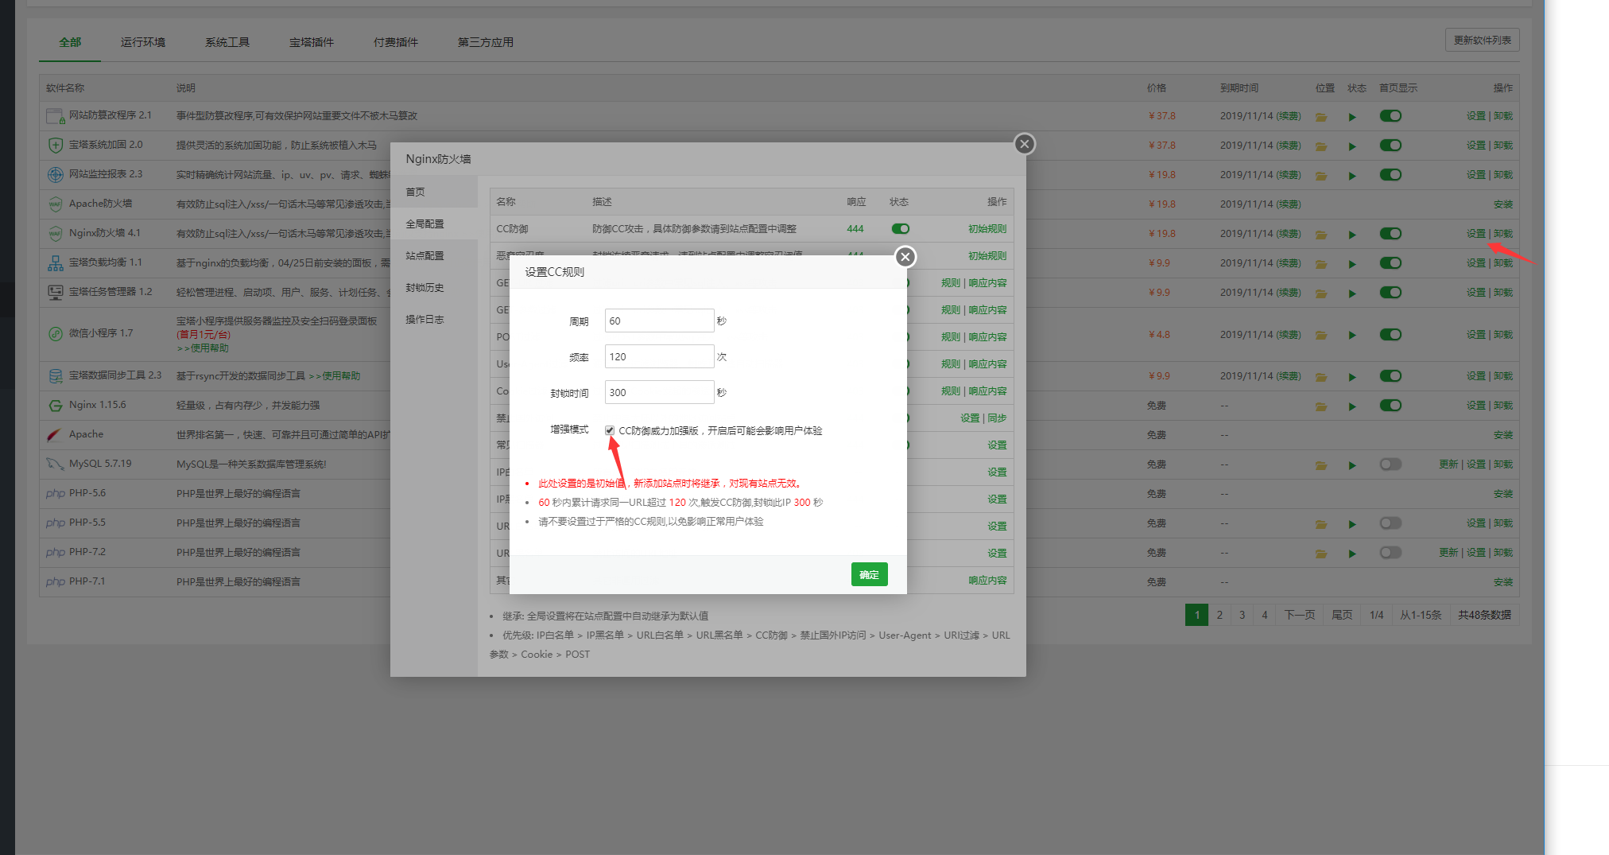Click play status icon for 宝塔负载均衡
Viewport: 1609px width, 855px height.
[1352, 264]
